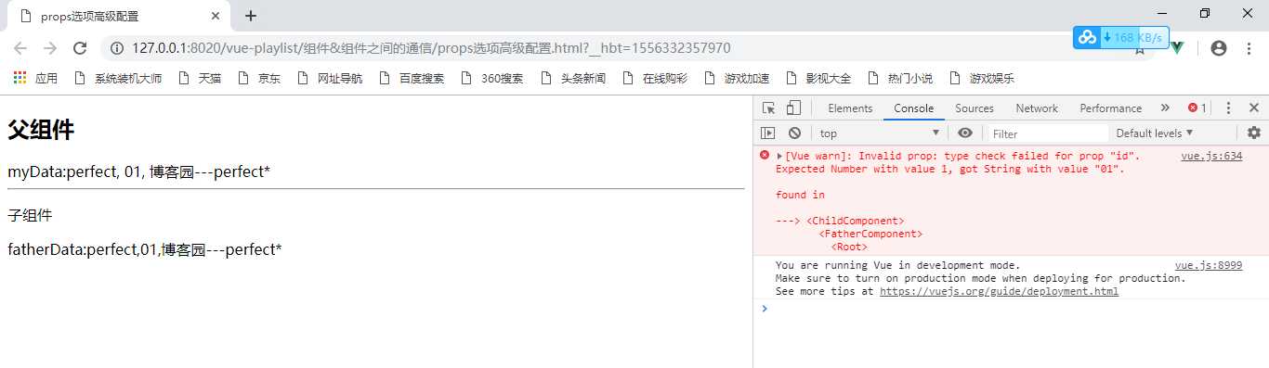Open the vuejs.org deployment guide link
The width and height of the screenshot is (1269, 368).
999,291
